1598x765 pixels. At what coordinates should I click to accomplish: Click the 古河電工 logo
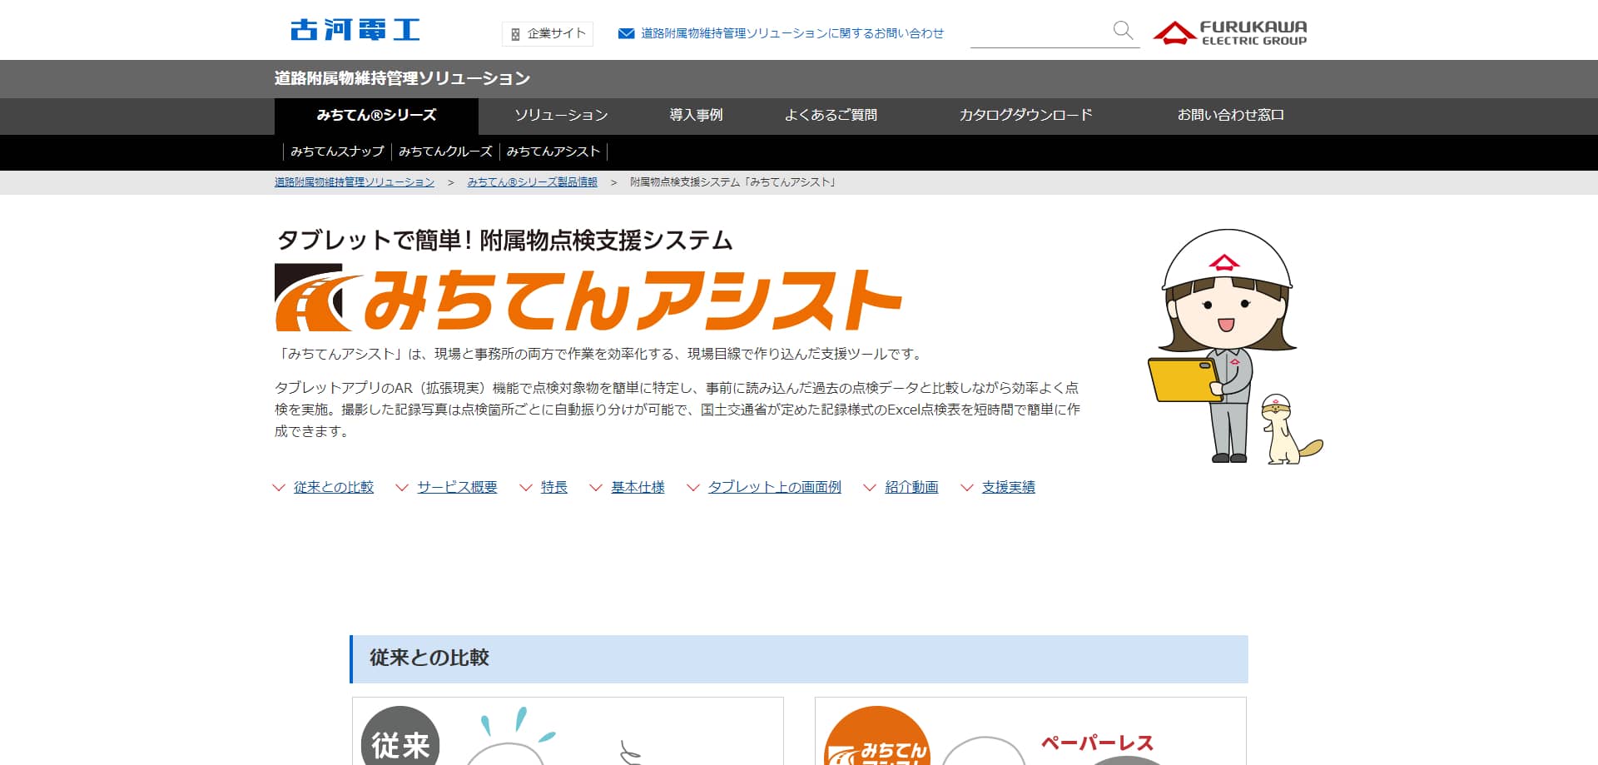click(x=355, y=30)
